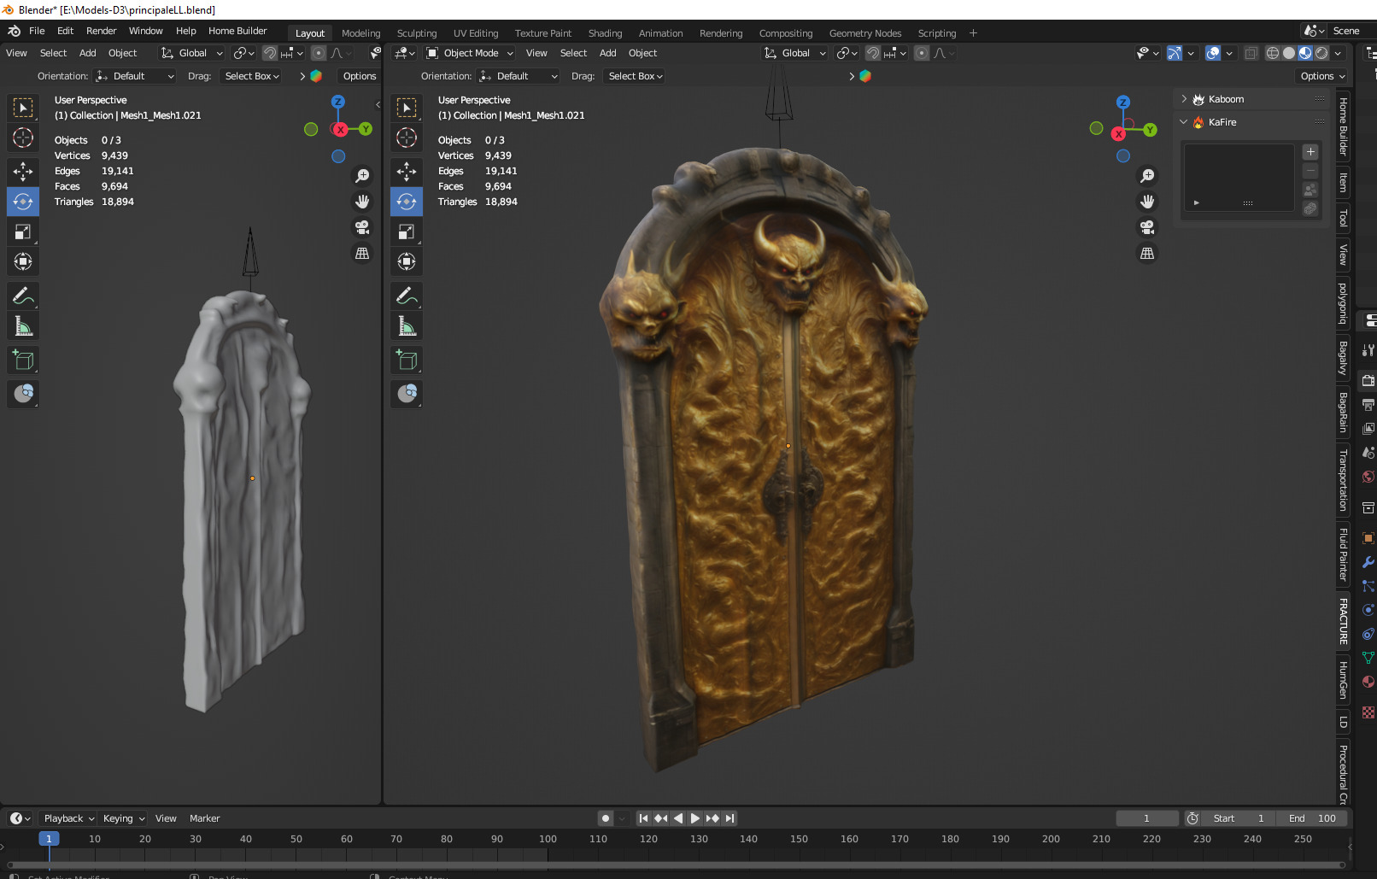Viewport: 1377px width, 879px height.
Task: Open the Render menu
Action: [x=101, y=31]
